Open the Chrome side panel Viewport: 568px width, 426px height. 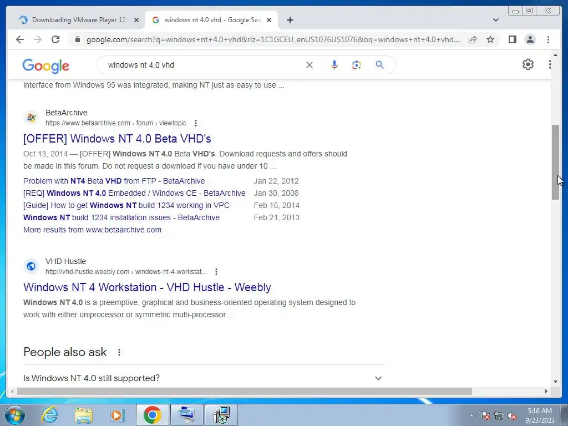pyautogui.click(x=512, y=39)
